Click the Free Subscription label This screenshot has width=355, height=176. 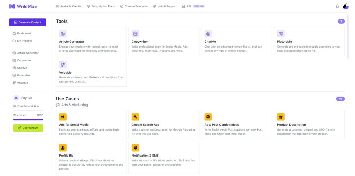pyautogui.click(x=28, y=106)
